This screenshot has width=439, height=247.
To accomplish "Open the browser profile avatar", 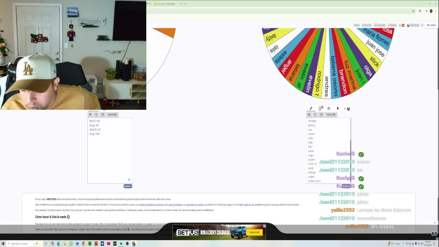I will pyautogui.click(x=431, y=11).
